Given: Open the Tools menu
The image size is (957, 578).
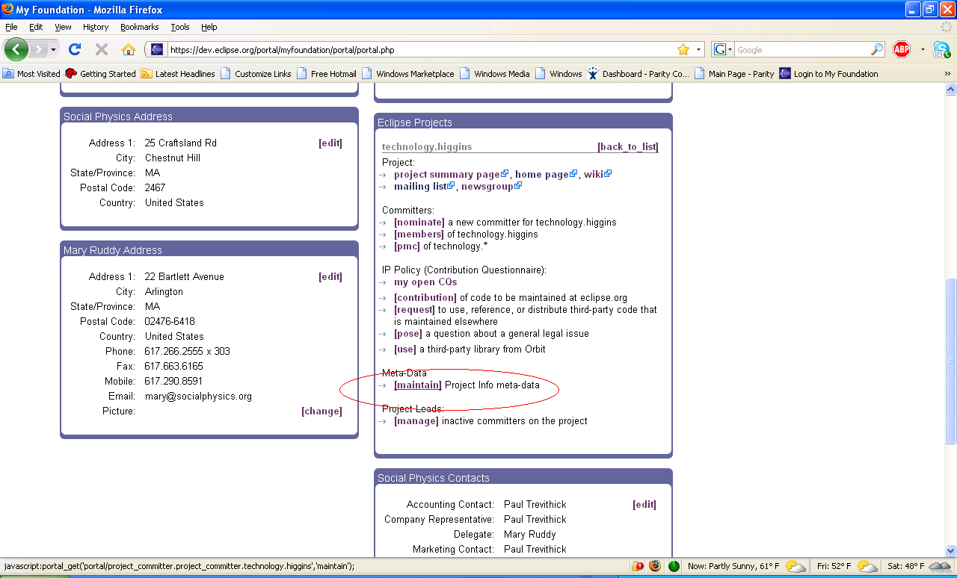Looking at the screenshot, I should click(180, 27).
